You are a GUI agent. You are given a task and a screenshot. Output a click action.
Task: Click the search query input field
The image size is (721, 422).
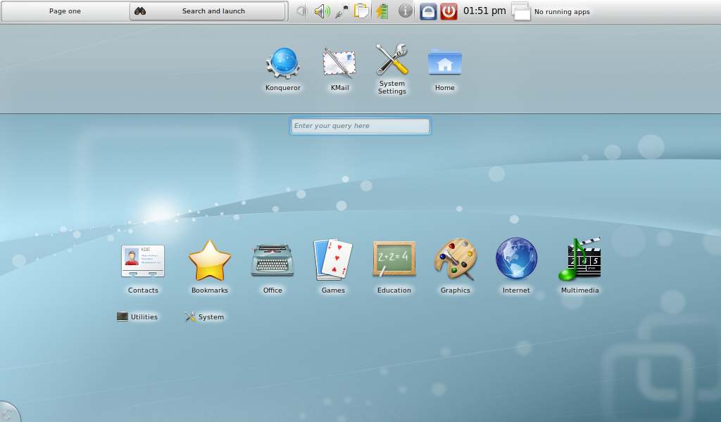click(360, 126)
